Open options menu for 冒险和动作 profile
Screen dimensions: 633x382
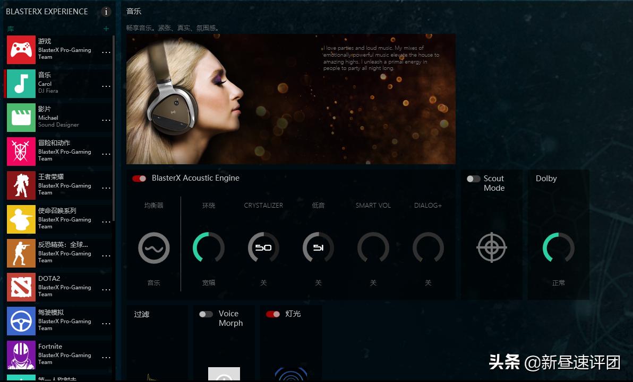click(106, 154)
